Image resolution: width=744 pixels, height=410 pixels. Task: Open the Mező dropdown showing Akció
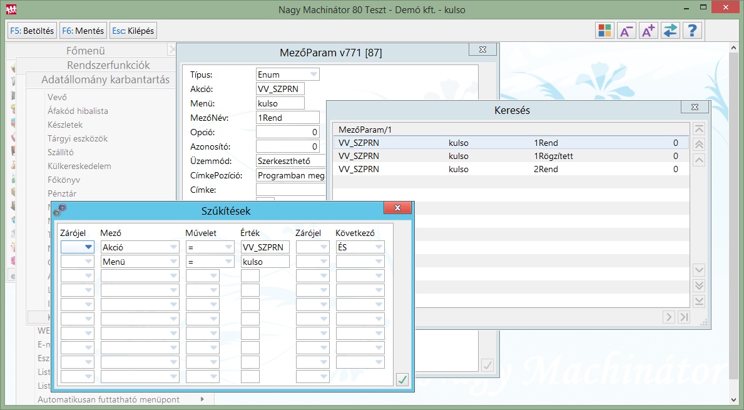[173, 247]
